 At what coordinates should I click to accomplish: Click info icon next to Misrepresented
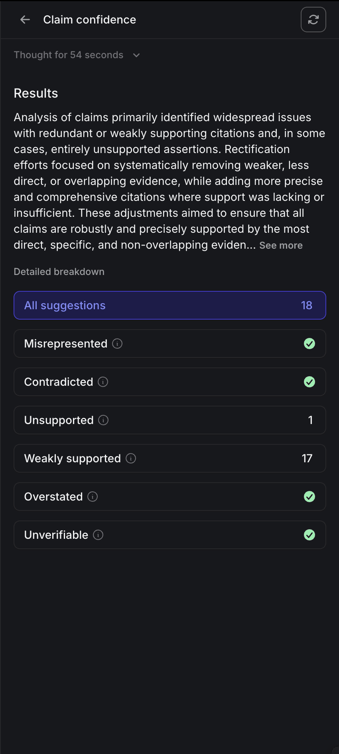[117, 344]
